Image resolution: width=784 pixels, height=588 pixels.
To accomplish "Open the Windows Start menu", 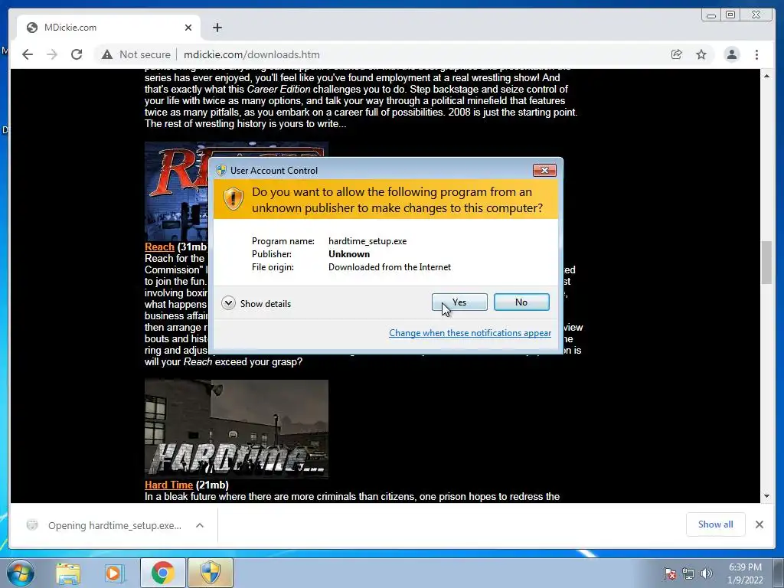I will [x=20, y=573].
